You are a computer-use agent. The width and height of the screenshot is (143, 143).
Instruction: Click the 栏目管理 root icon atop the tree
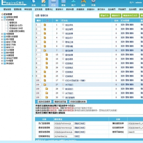coord(2,14)
